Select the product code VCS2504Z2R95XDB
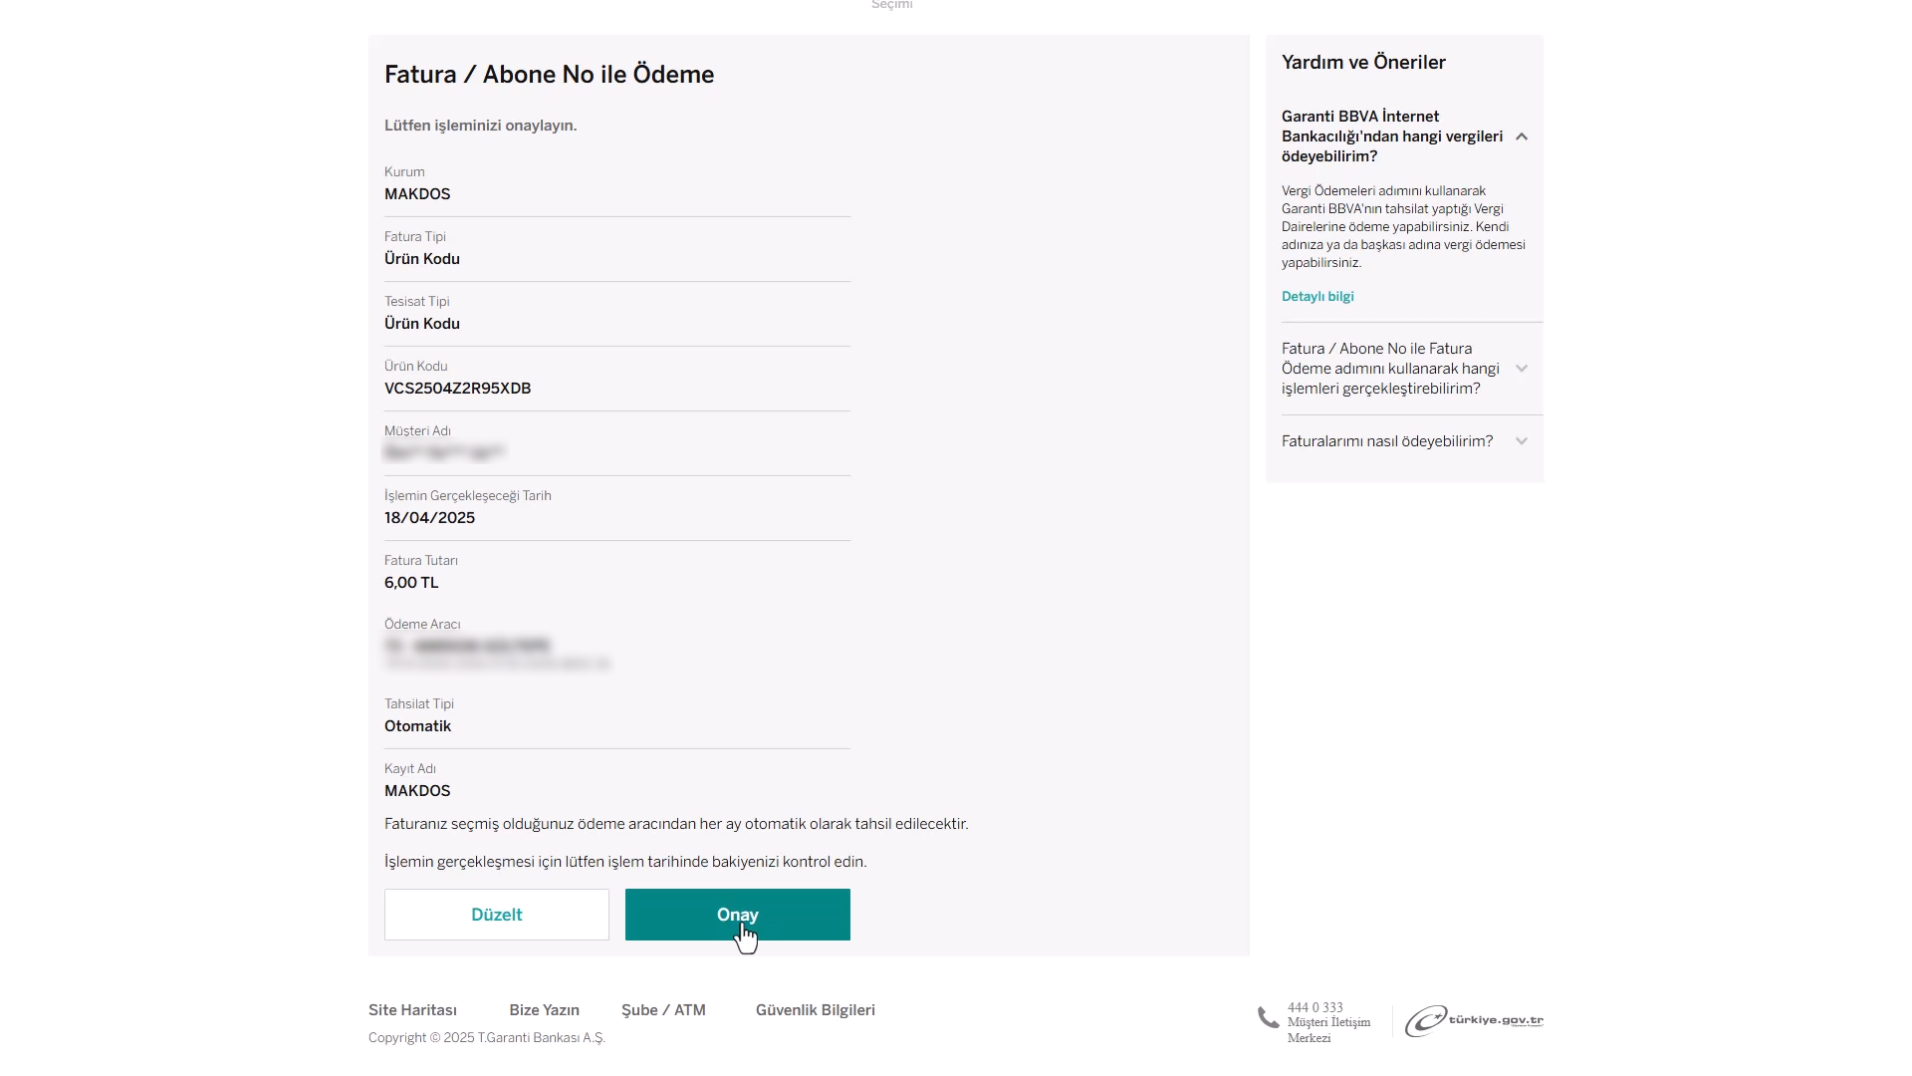The image size is (1912, 1076). pos(458,389)
